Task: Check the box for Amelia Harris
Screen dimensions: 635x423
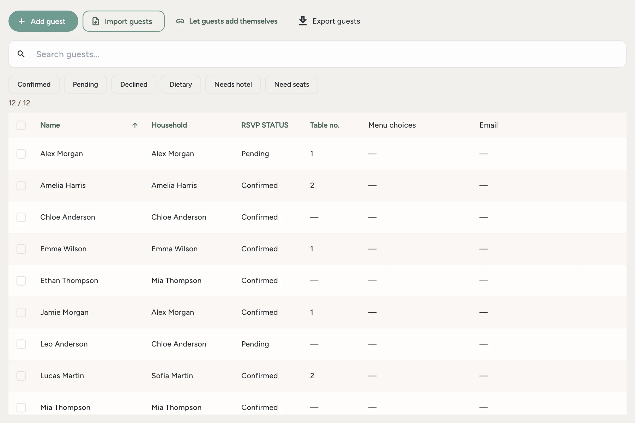Action: [21, 185]
